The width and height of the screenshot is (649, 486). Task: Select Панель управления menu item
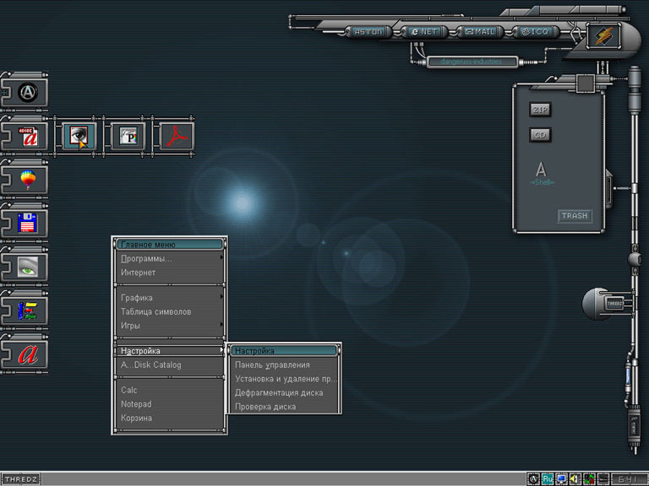[x=272, y=365]
